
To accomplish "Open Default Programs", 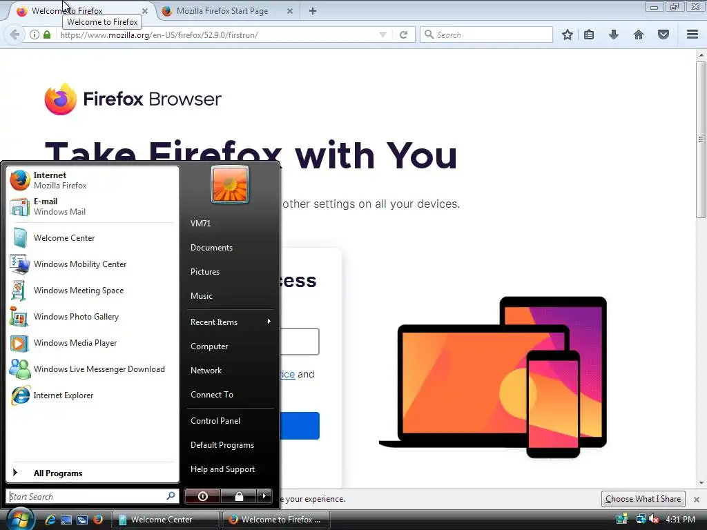I will click(222, 445).
